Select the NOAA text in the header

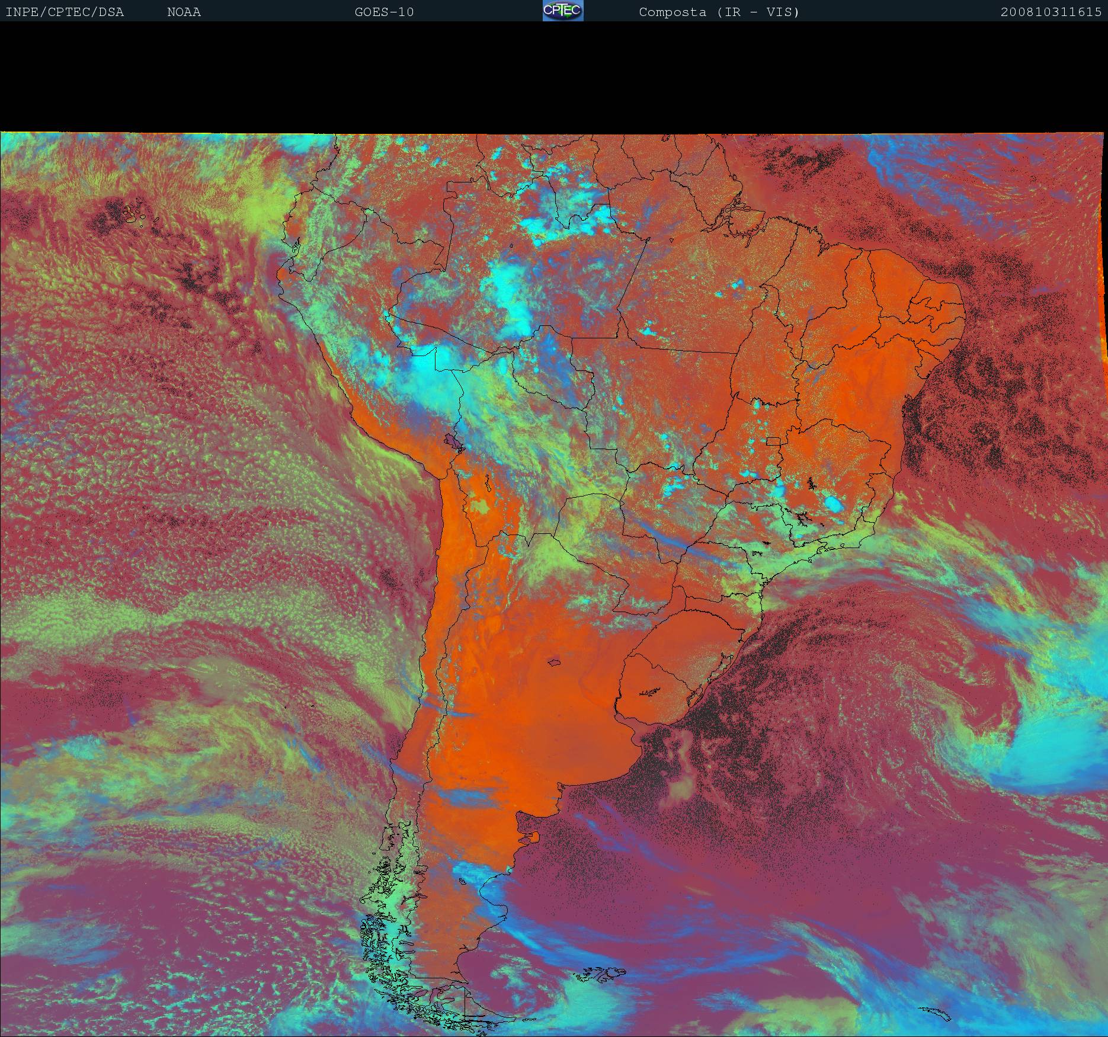[x=184, y=12]
